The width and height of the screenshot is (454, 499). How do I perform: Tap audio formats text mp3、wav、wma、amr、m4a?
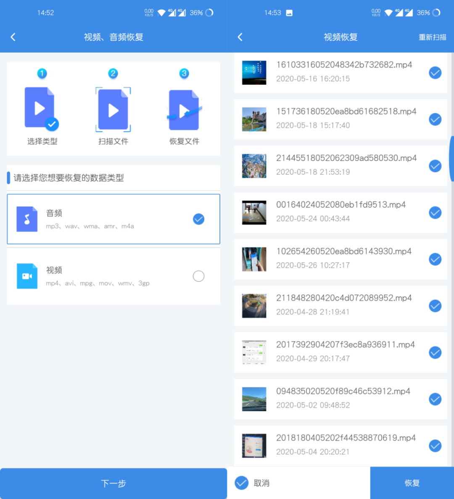pos(90,226)
